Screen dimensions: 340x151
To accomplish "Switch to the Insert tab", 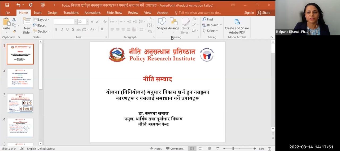I will pos(38,13).
